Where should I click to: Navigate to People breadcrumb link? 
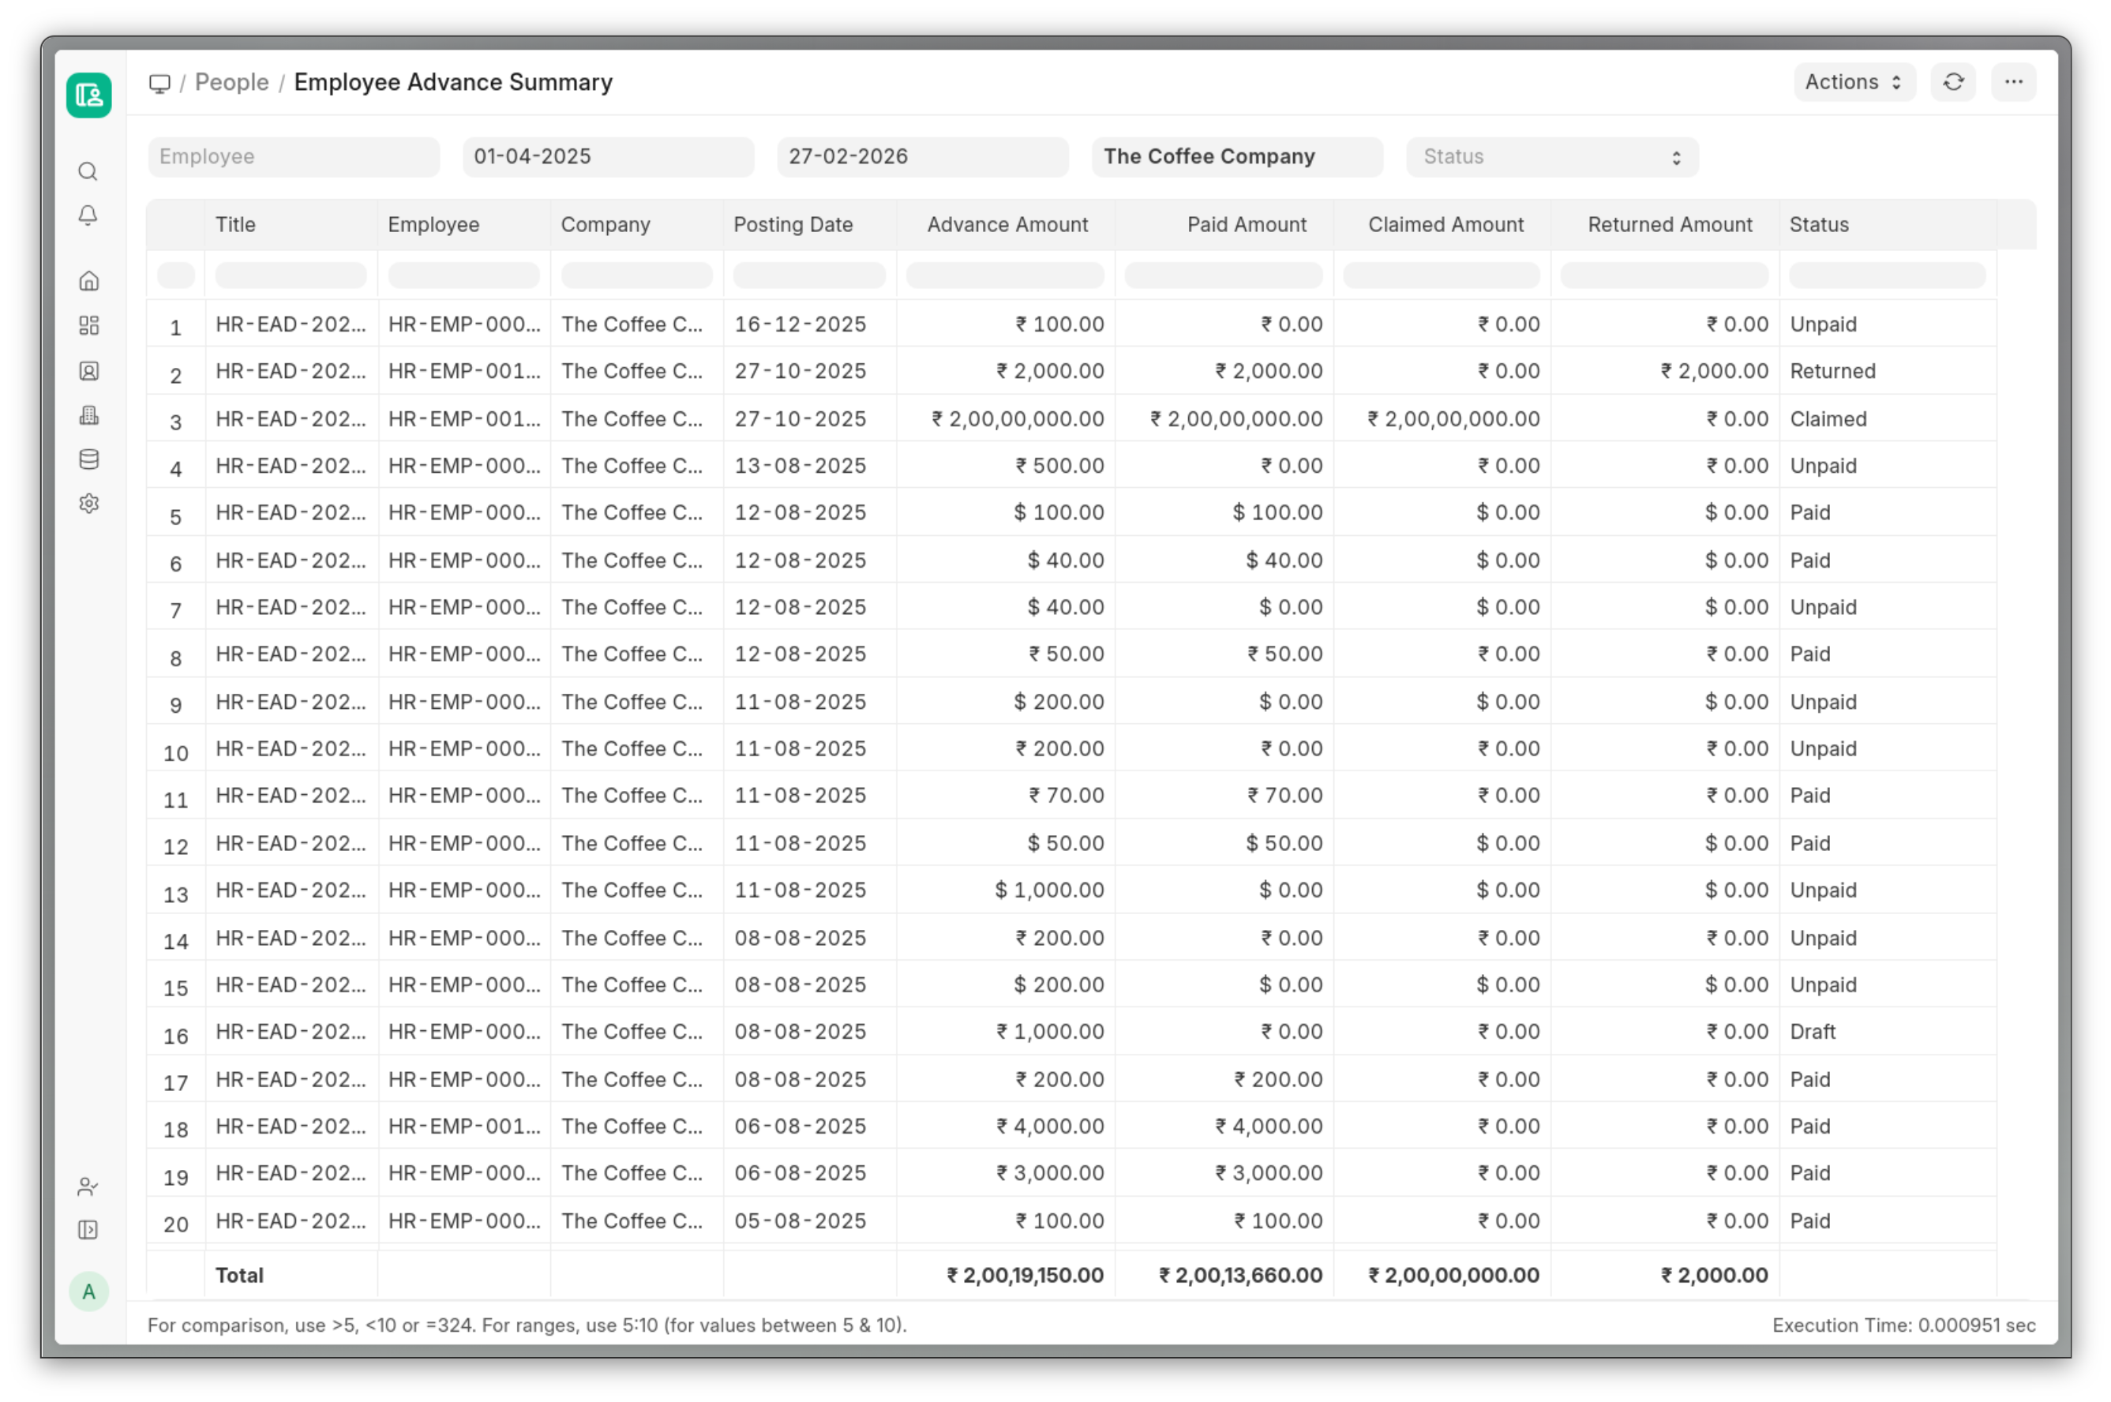(x=231, y=82)
